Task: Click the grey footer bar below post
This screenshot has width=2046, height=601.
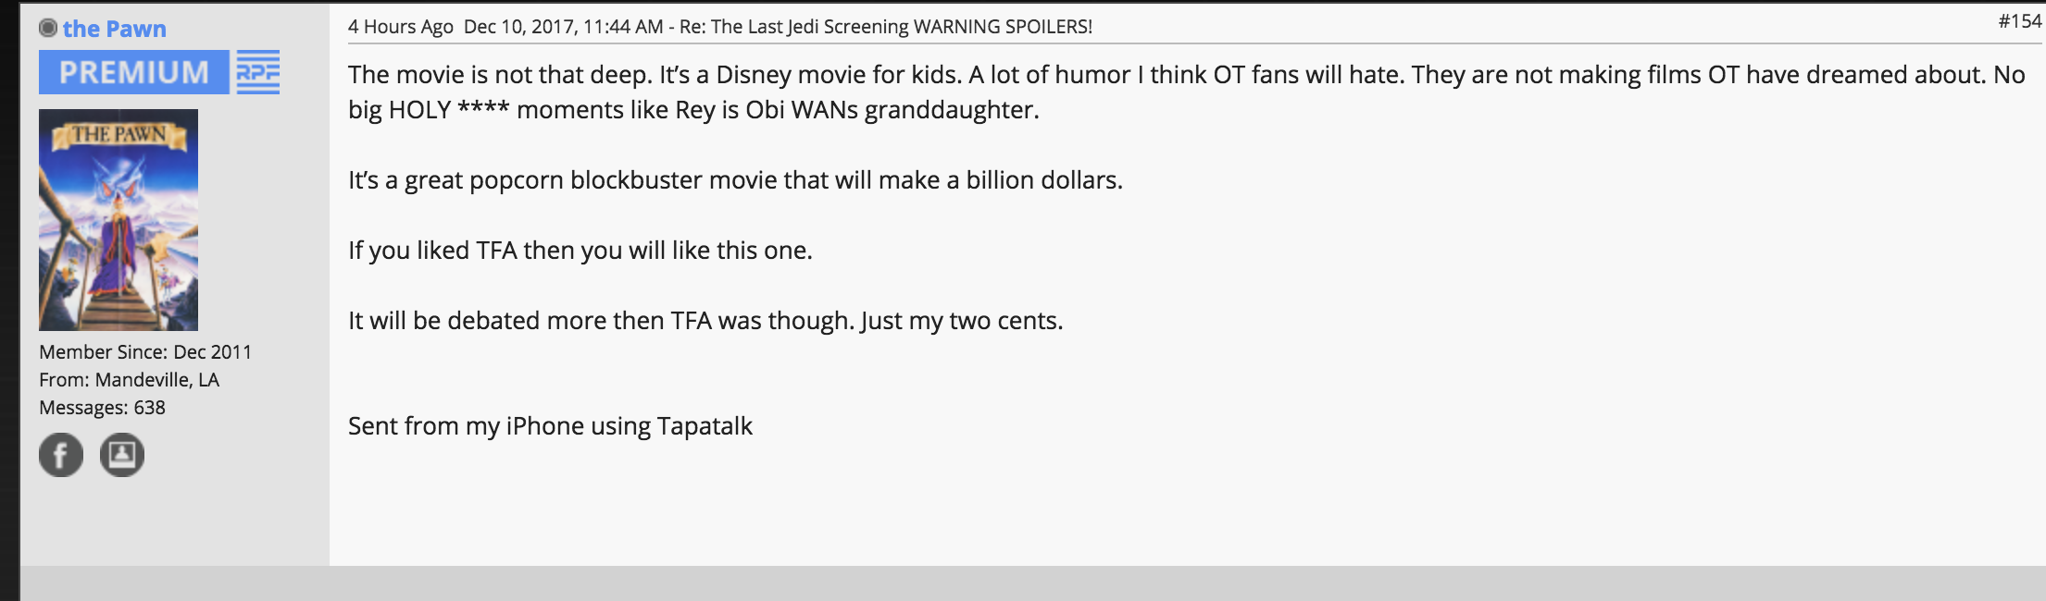Action: [x=1033, y=583]
